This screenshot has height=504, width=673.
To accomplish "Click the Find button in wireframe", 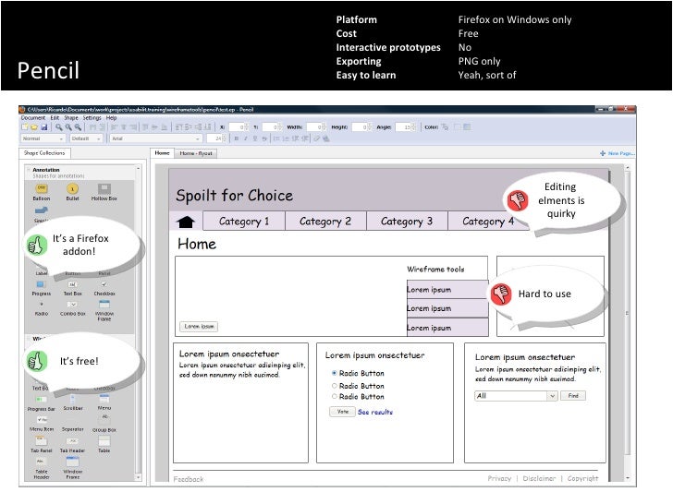I will [573, 396].
